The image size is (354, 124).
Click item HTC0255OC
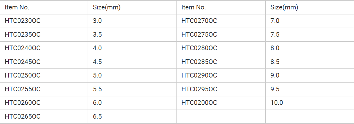[23, 89]
